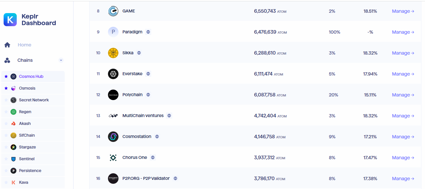
Task: Click the Cosmostation validator logo
Action: (113, 137)
